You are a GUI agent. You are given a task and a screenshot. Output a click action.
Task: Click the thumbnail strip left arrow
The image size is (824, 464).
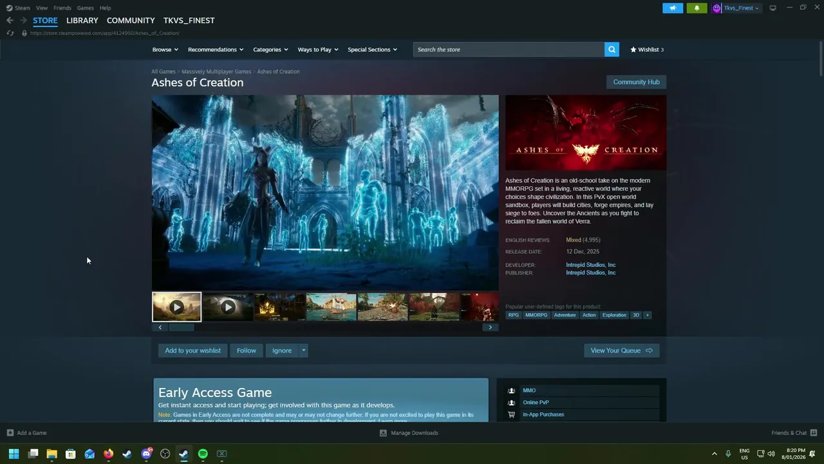[x=160, y=327]
